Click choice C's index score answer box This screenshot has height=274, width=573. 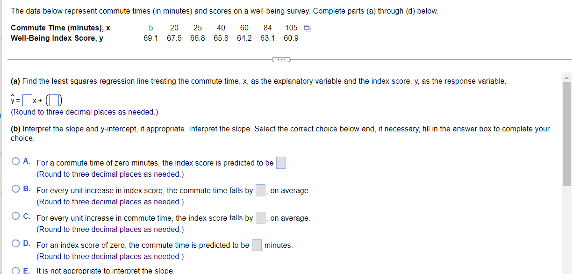coord(260,217)
